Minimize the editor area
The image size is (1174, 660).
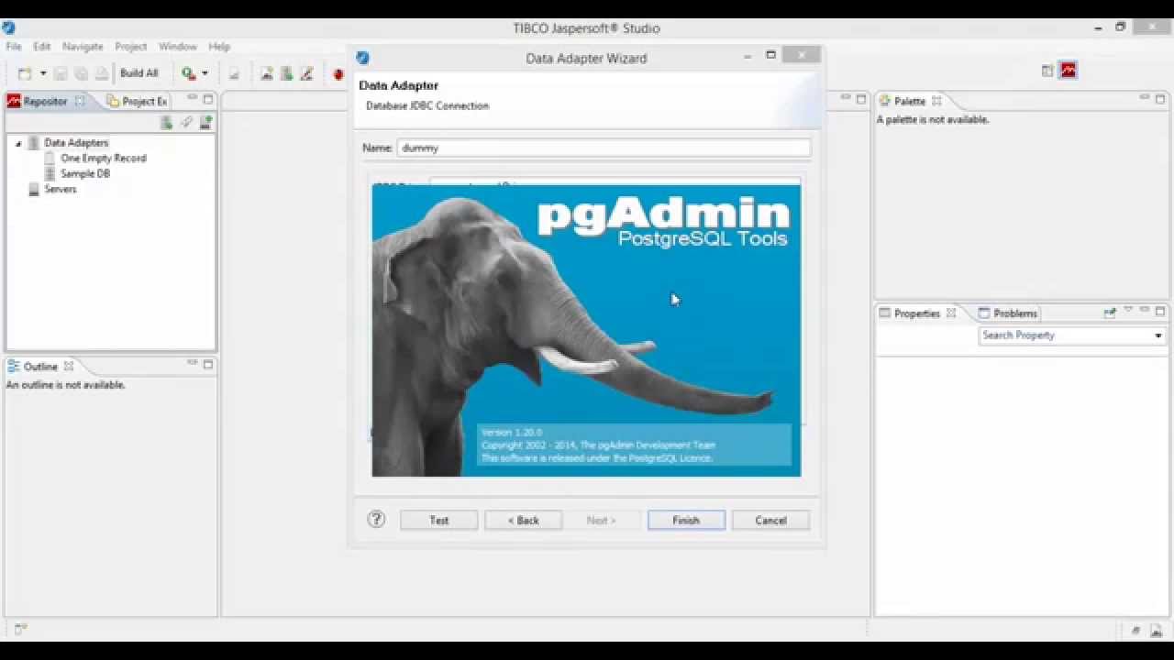(x=845, y=98)
